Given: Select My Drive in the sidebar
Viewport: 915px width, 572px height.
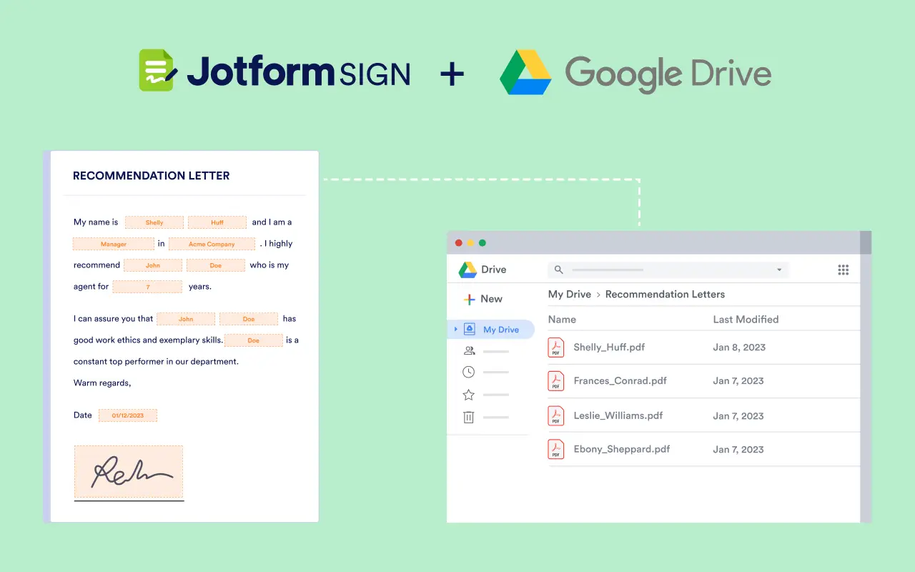Looking at the screenshot, I should click(491, 330).
